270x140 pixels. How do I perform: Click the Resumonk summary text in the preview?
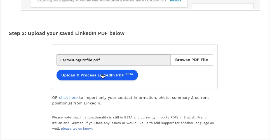(103, 1)
